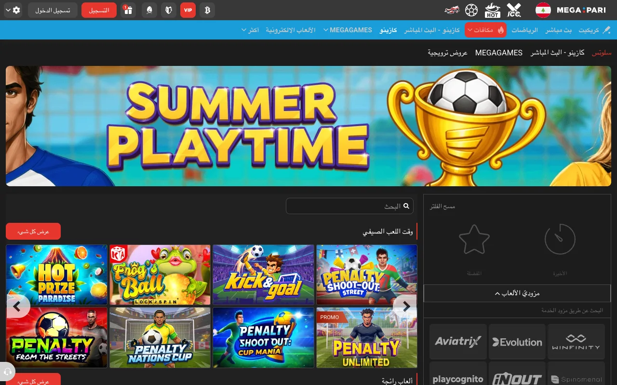The image size is (617, 385).
Task: Click the وقت اللعب الصيفي section heading
Action: (x=388, y=231)
